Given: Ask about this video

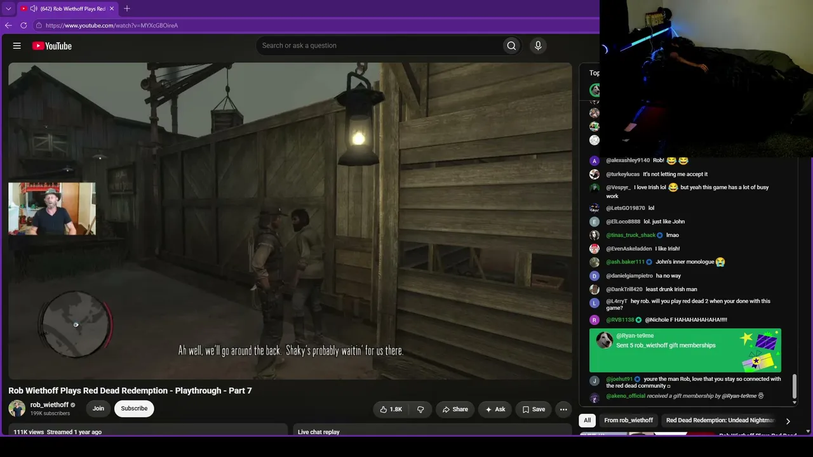Looking at the screenshot, I should click(495, 409).
